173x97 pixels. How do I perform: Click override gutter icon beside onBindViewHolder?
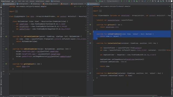coord(6,49)
